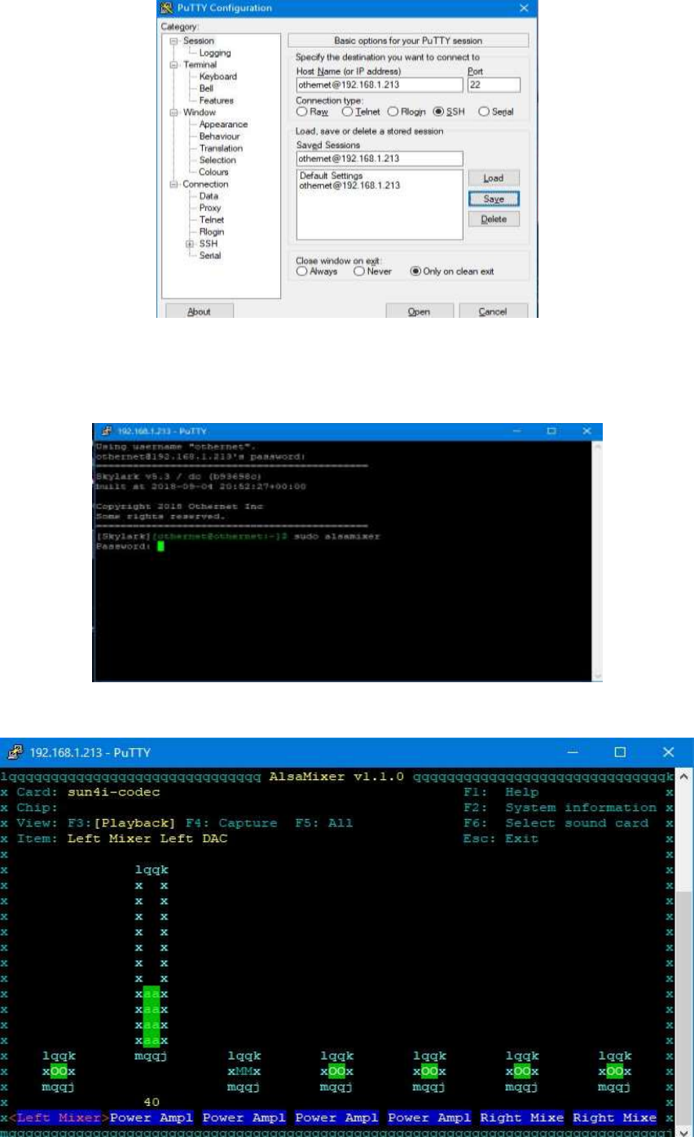Open the Telnet category in the tree
Viewport: 694px width, 1137px height.
point(212,220)
